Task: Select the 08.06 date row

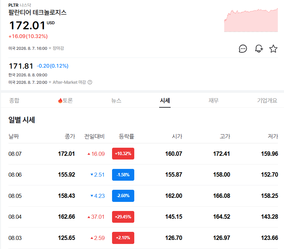Action: 143,175
